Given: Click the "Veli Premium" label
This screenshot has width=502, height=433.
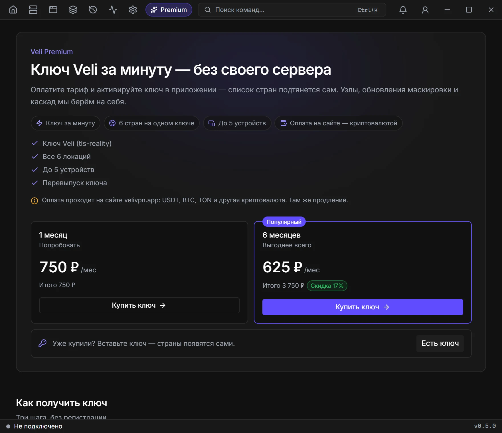Looking at the screenshot, I should click(52, 52).
